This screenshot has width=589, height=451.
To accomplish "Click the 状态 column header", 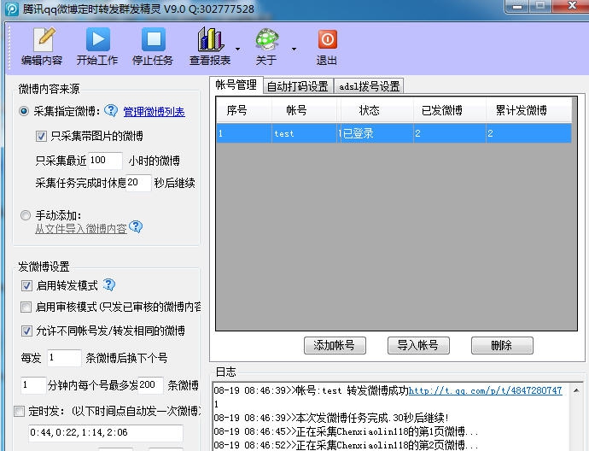I will [x=376, y=110].
